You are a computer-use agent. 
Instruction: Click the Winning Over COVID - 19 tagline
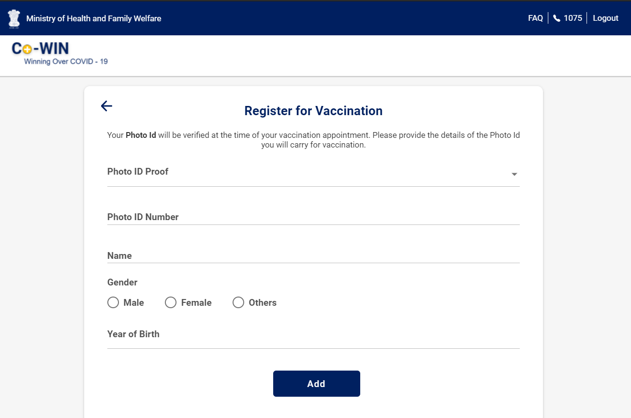66,61
